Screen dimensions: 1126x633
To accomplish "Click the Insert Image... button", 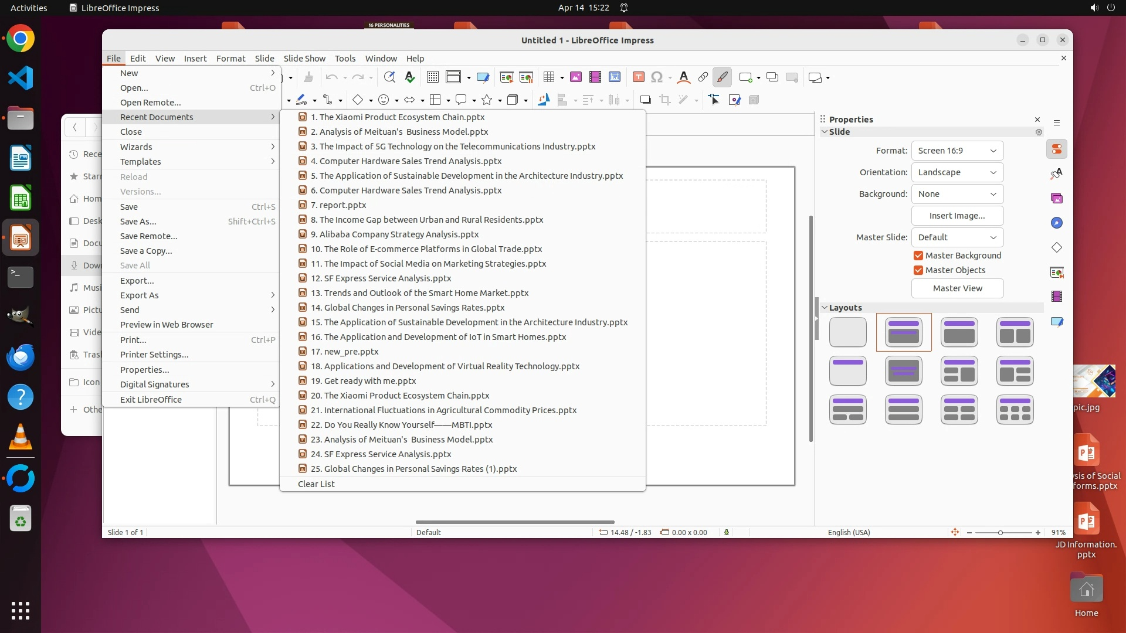I will 957,216.
